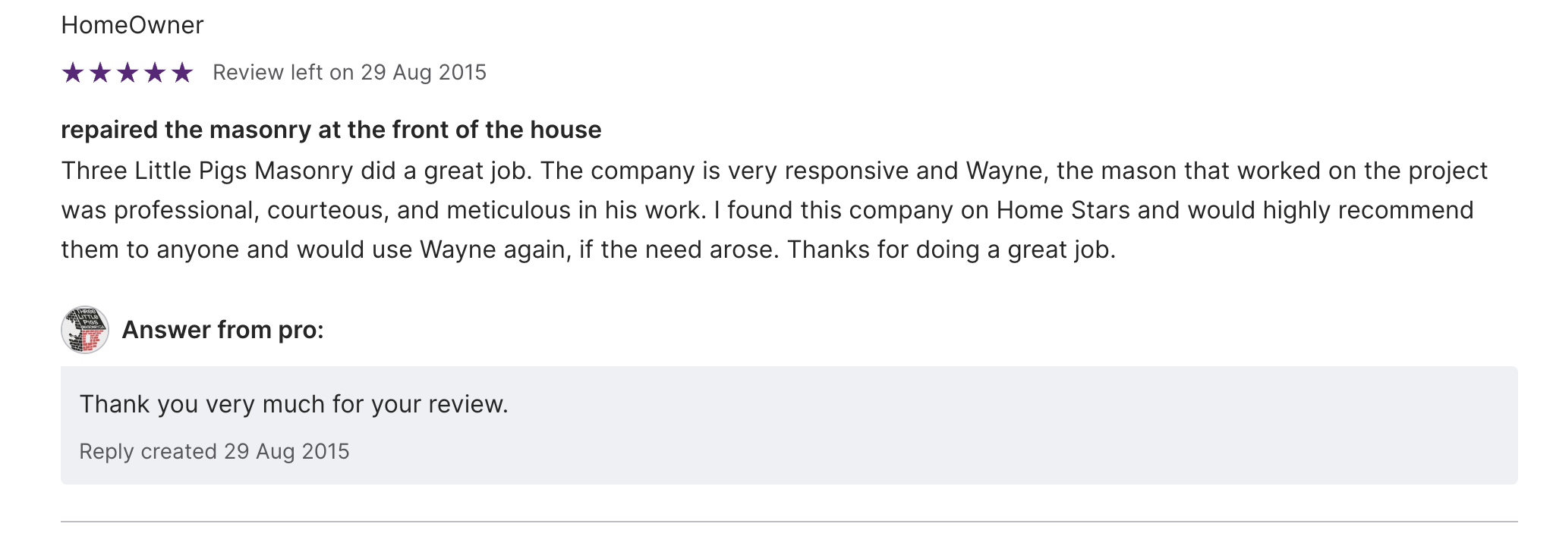Click the 'Answer from pro:' heading
1553x555 pixels.
(x=222, y=331)
